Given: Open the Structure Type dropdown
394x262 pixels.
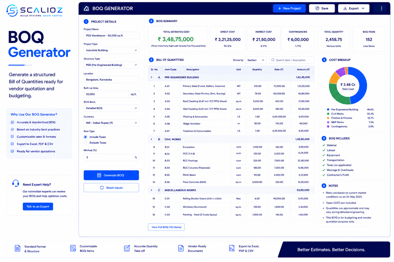Looking at the screenshot, I should (111, 65).
